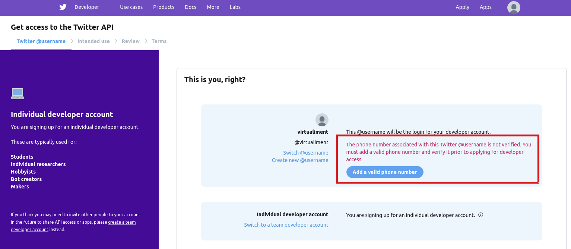
Task: Click Switch @username link
Action: (x=305, y=153)
